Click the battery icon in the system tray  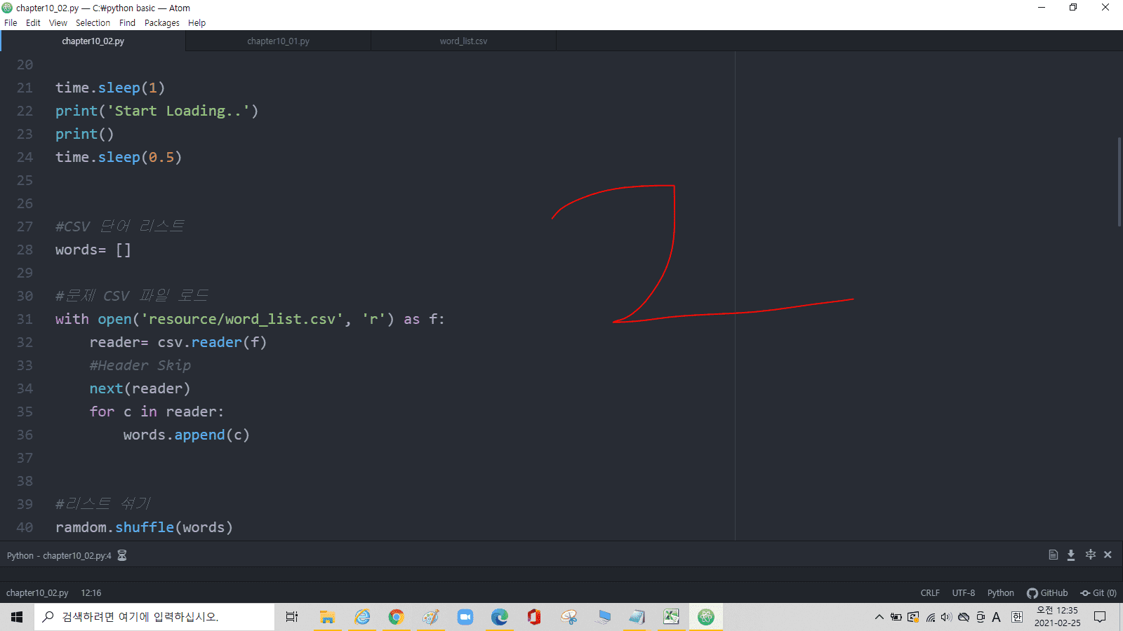coord(896,617)
